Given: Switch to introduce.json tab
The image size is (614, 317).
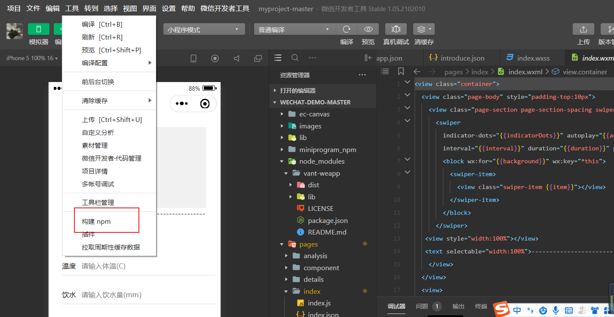Looking at the screenshot, I should pyautogui.click(x=461, y=58).
